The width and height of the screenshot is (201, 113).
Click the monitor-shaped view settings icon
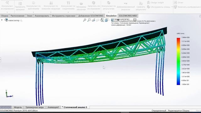pos(135,20)
